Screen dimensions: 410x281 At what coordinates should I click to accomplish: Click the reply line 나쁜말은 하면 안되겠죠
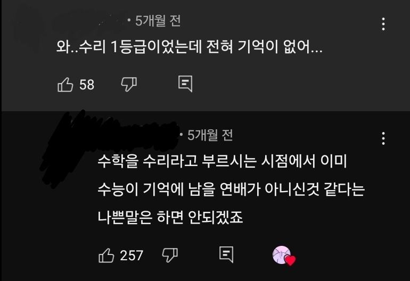coord(170,218)
